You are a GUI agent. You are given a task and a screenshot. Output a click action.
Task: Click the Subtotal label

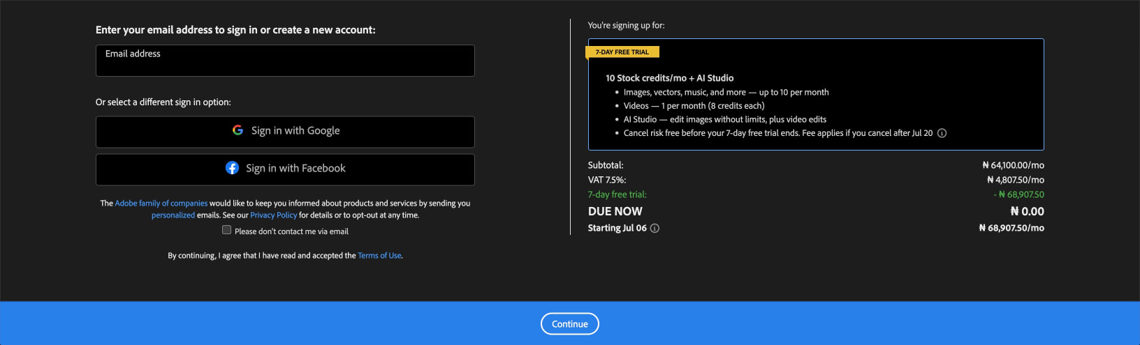(606, 165)
